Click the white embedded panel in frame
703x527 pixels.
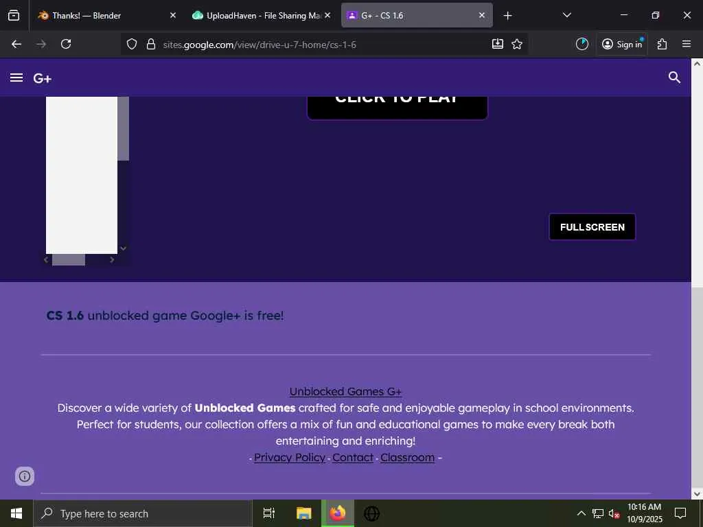click(82, 175)
